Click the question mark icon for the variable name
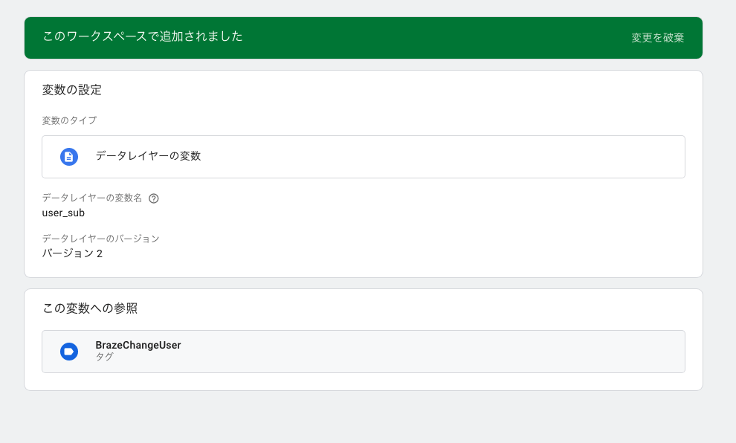The width and height of the screenshot is (736, 443). [153, 198]
